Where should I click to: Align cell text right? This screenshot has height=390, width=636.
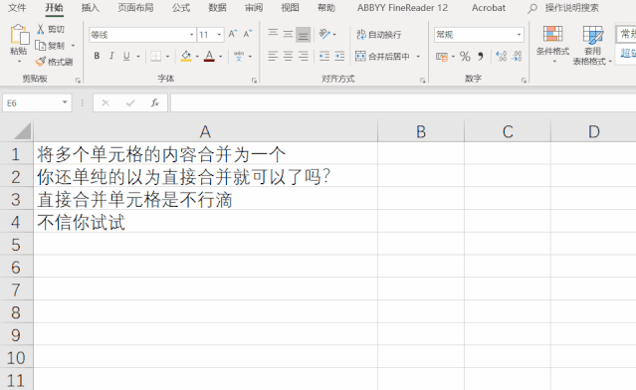click(x=303, y=56)
